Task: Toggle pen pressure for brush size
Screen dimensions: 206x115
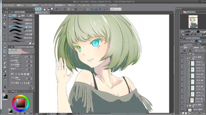Action: (32, 57)
